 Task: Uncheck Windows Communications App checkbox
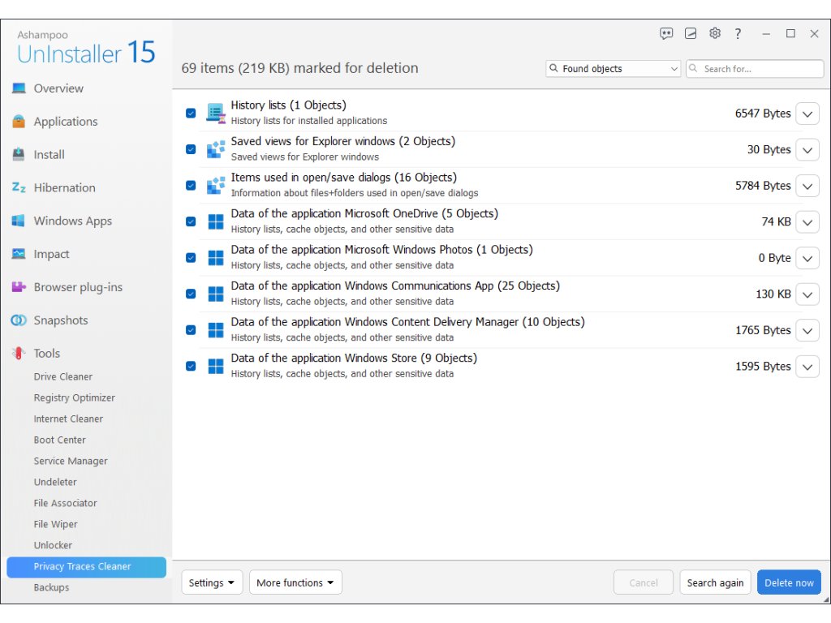[x=191, y=294]
